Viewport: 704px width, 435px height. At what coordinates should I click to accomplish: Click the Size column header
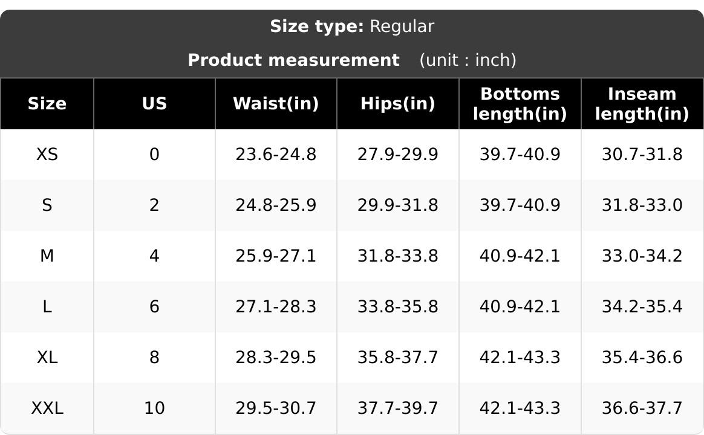click(x=47, y=103)
